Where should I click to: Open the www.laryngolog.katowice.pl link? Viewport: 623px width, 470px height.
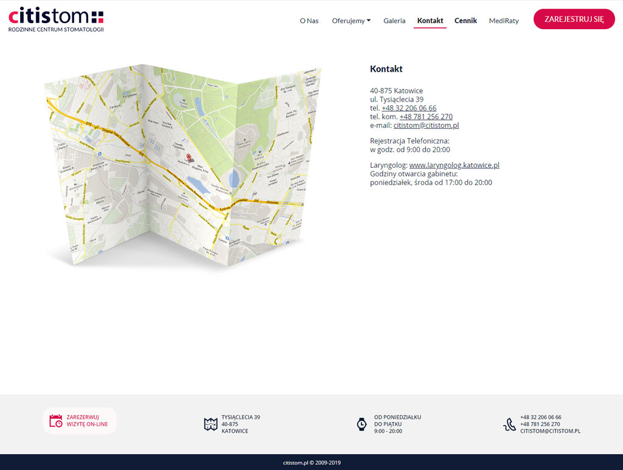454,165
